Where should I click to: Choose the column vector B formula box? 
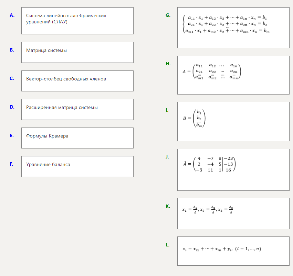point(233,121)
